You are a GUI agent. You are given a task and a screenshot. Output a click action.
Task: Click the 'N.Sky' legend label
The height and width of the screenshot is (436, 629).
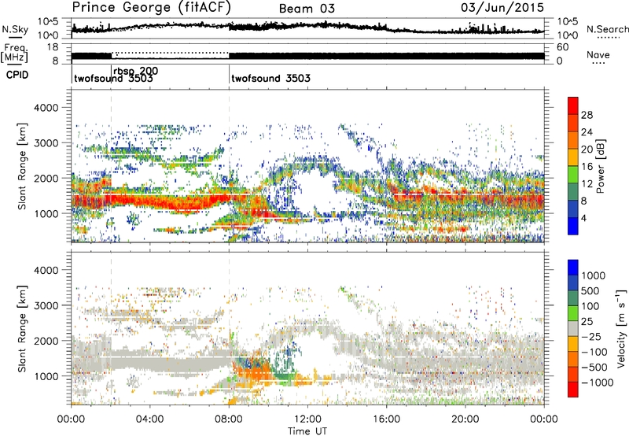coord(15,29)
